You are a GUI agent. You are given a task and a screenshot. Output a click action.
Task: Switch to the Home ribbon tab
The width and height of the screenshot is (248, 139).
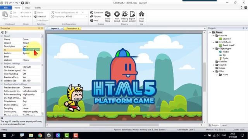click(17, 8)
